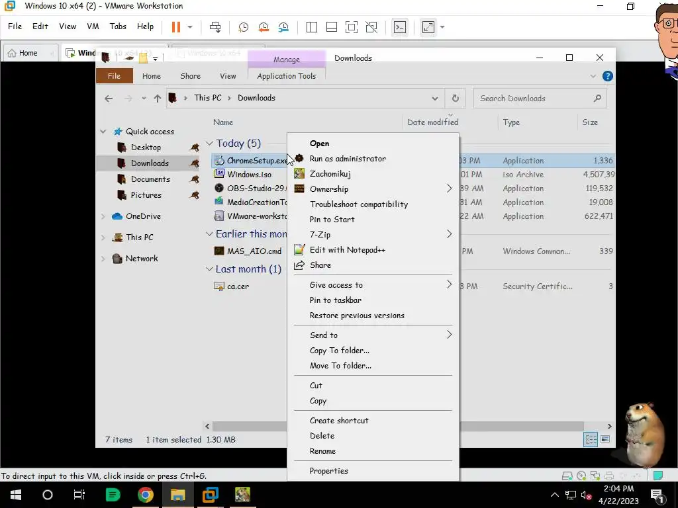Open dropdown arrow next to stretch display icon
The image size is (678, 508).
point(442,26)
